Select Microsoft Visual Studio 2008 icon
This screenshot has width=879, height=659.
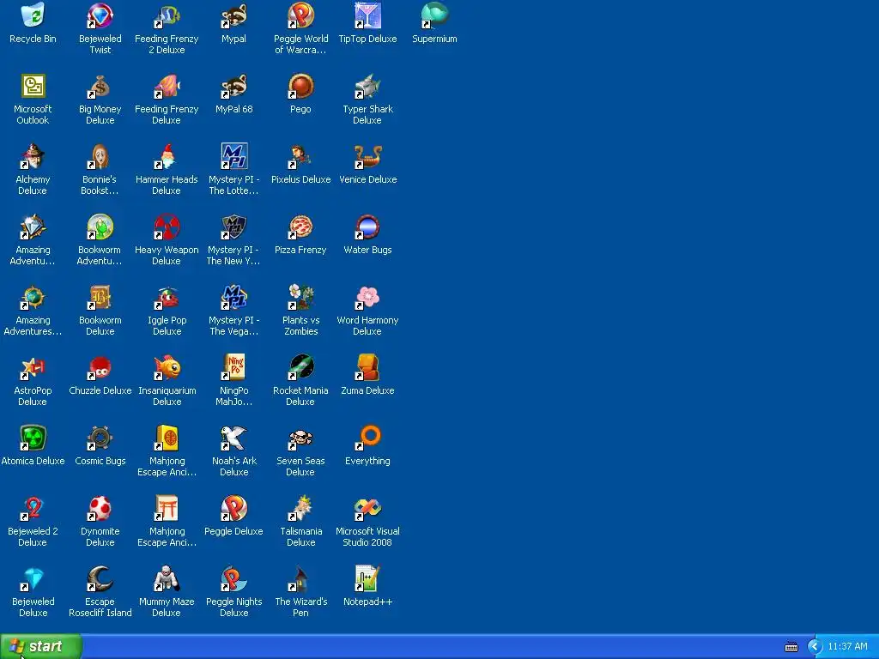(367, 508)
